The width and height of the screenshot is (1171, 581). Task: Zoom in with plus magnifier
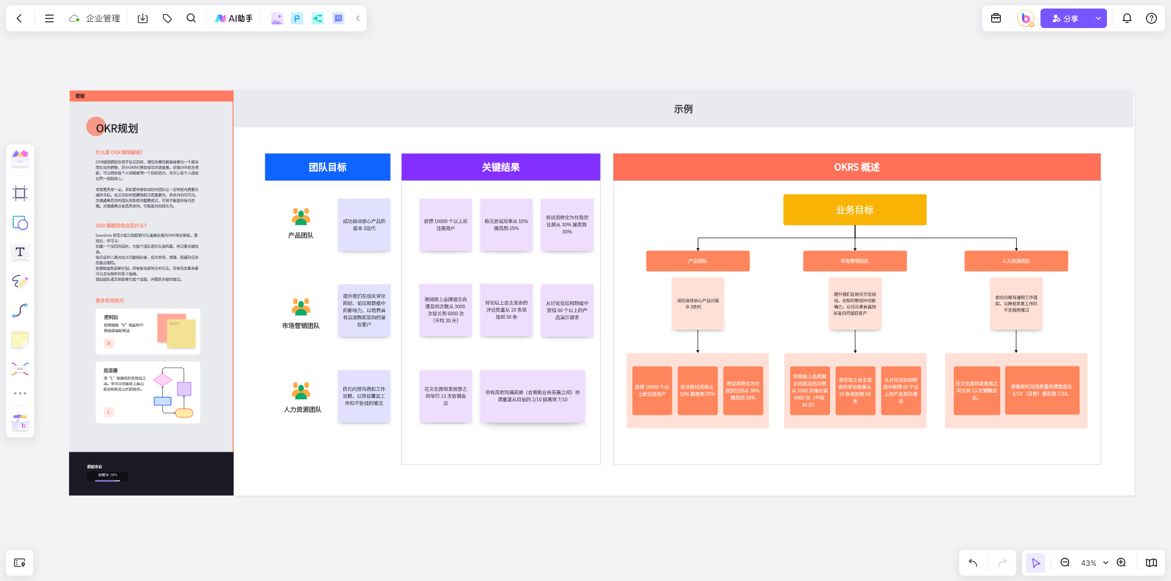pos(1121,563)
